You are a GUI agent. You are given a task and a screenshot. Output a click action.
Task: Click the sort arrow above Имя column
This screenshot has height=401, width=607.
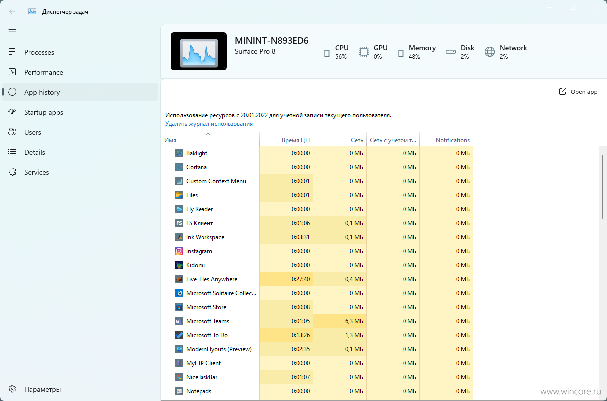click(208, 134)
